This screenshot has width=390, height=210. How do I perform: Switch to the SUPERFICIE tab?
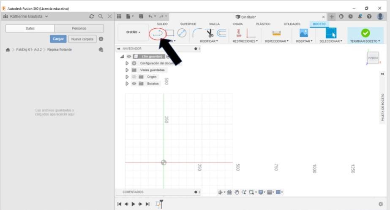188,24
